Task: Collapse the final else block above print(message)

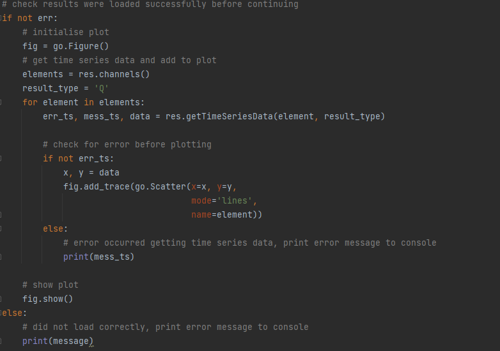Action: click(2, 313)
